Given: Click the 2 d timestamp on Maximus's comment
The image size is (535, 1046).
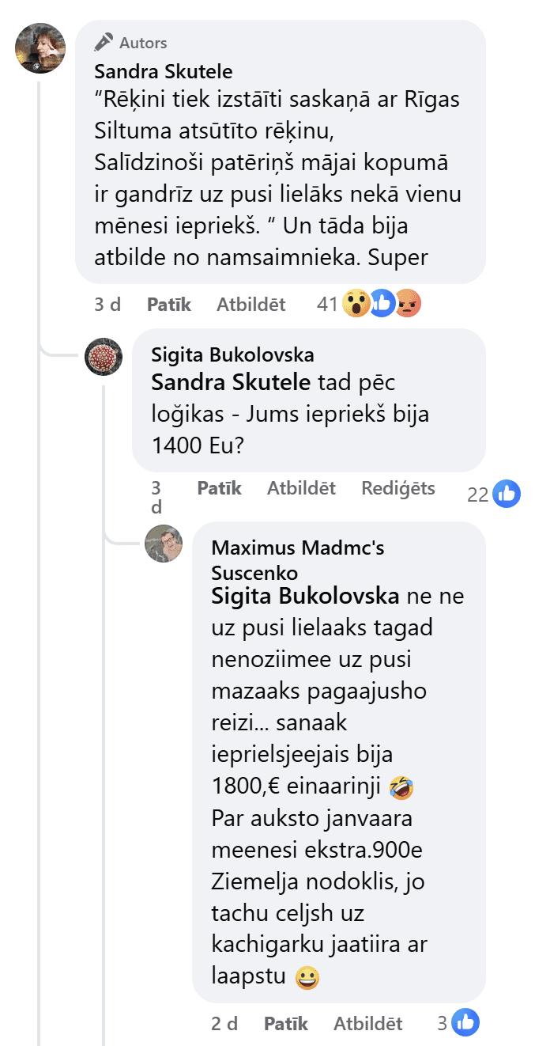Looking at the screenshot, I should point(224,1023).
